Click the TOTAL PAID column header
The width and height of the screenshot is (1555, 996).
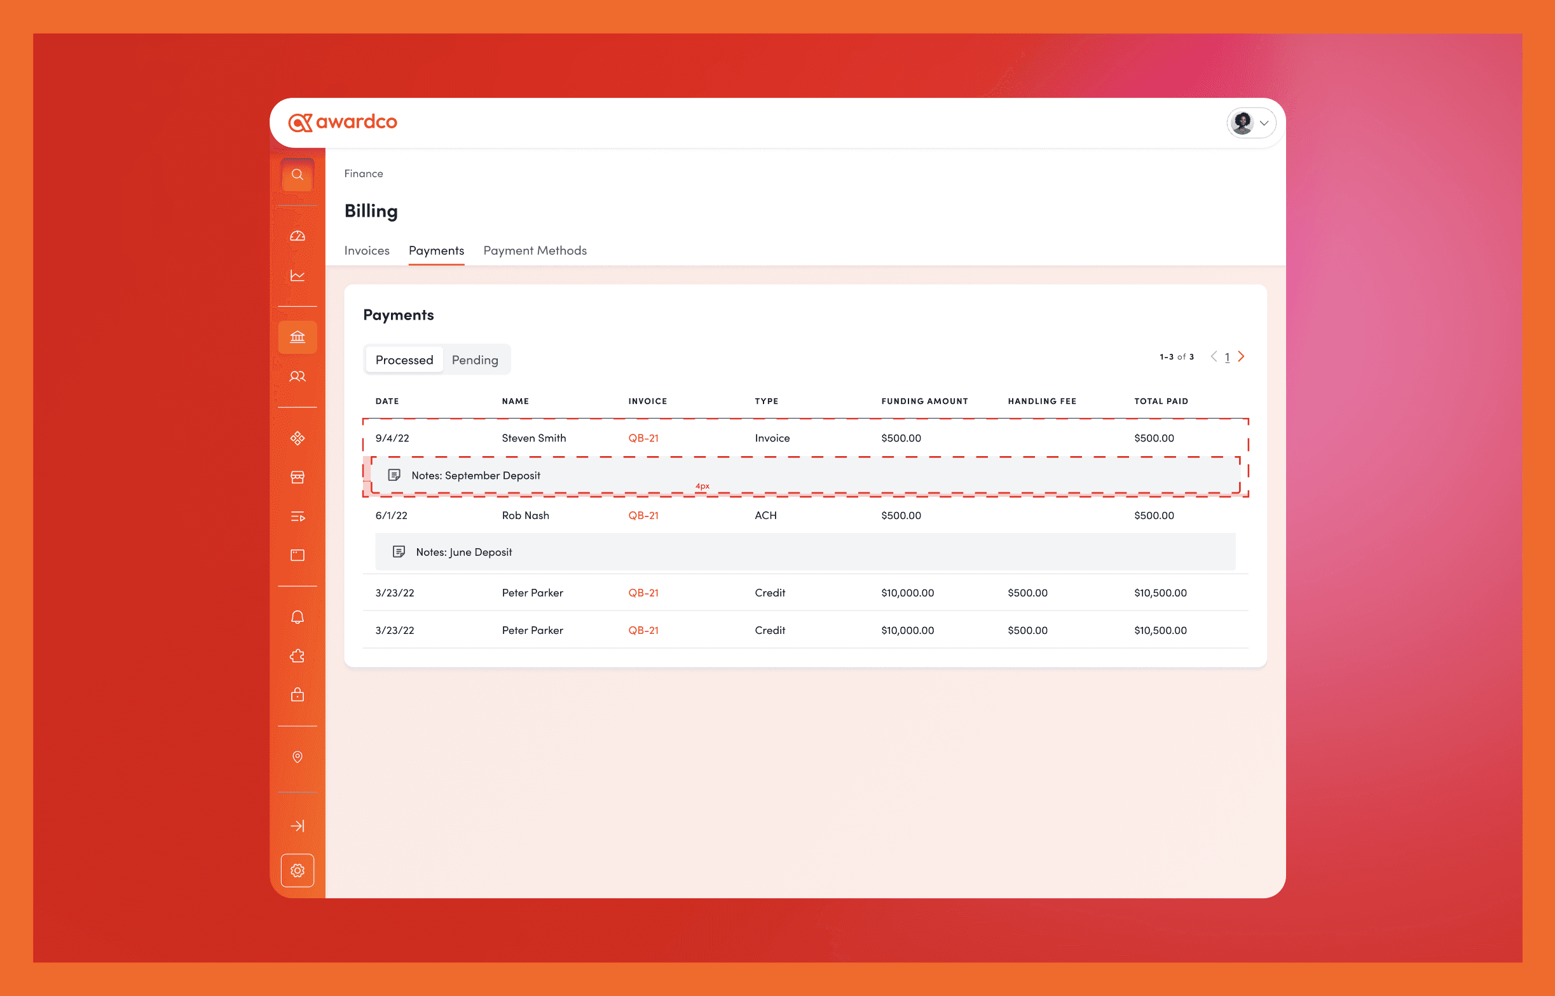click(x=1161, y=401)
